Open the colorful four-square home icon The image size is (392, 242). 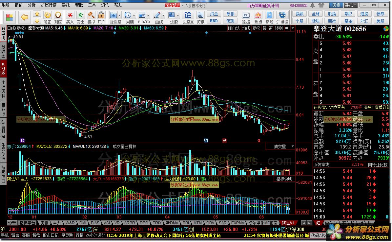coord(10,17)
